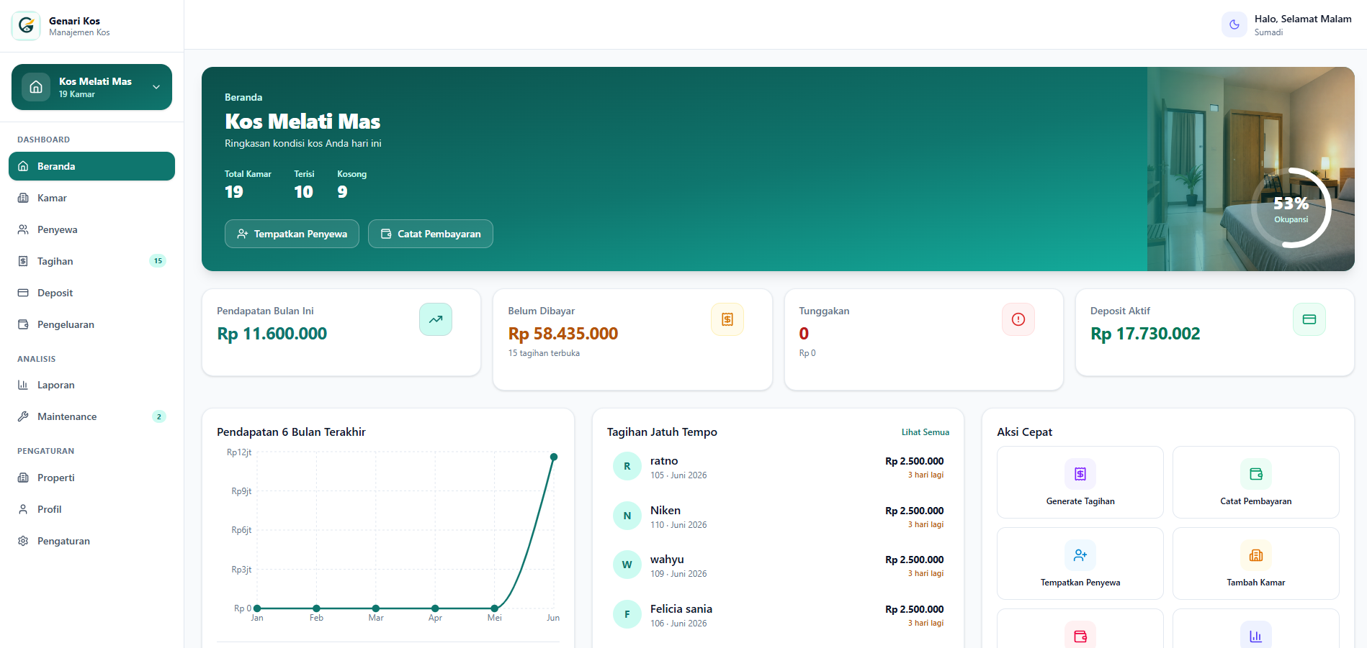
Task: Click the 53% Okupansi progress ring
Action: point(1291,209)
